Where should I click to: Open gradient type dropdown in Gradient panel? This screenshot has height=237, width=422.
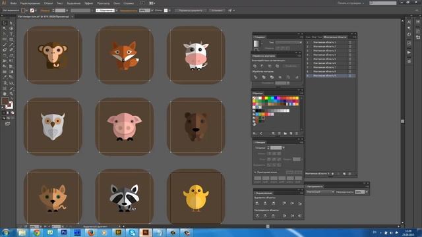[x=289, y=42]
